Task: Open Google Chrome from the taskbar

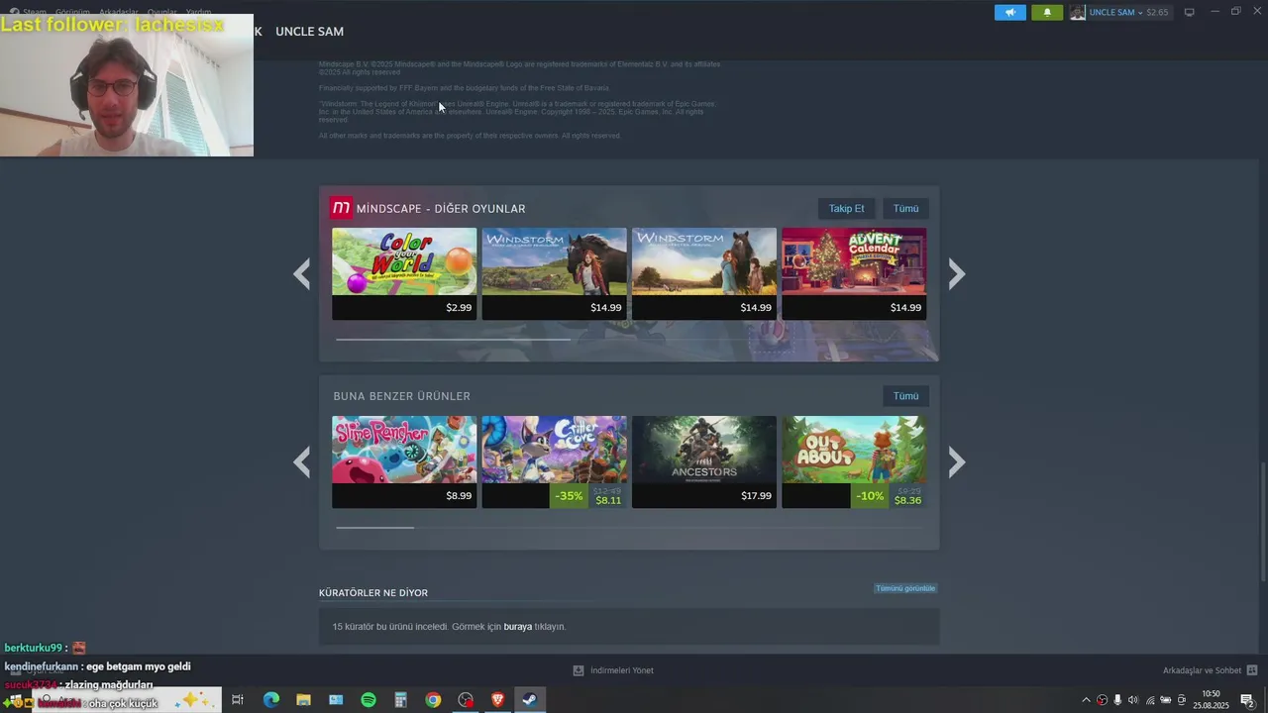Action: coord(433,700)
